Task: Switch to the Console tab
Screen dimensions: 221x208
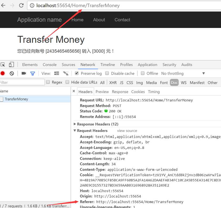Action: pos(50,65)
